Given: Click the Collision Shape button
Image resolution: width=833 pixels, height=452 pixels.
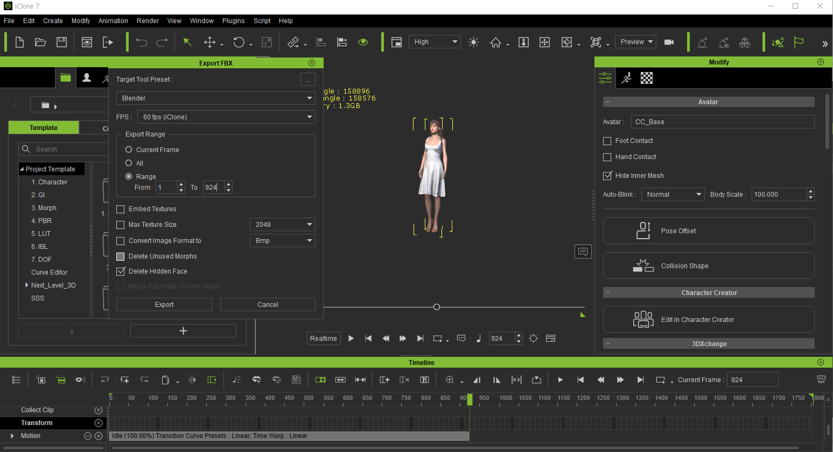Looking at the screenshot, I should pyautogui.click(x=709, y=266).
